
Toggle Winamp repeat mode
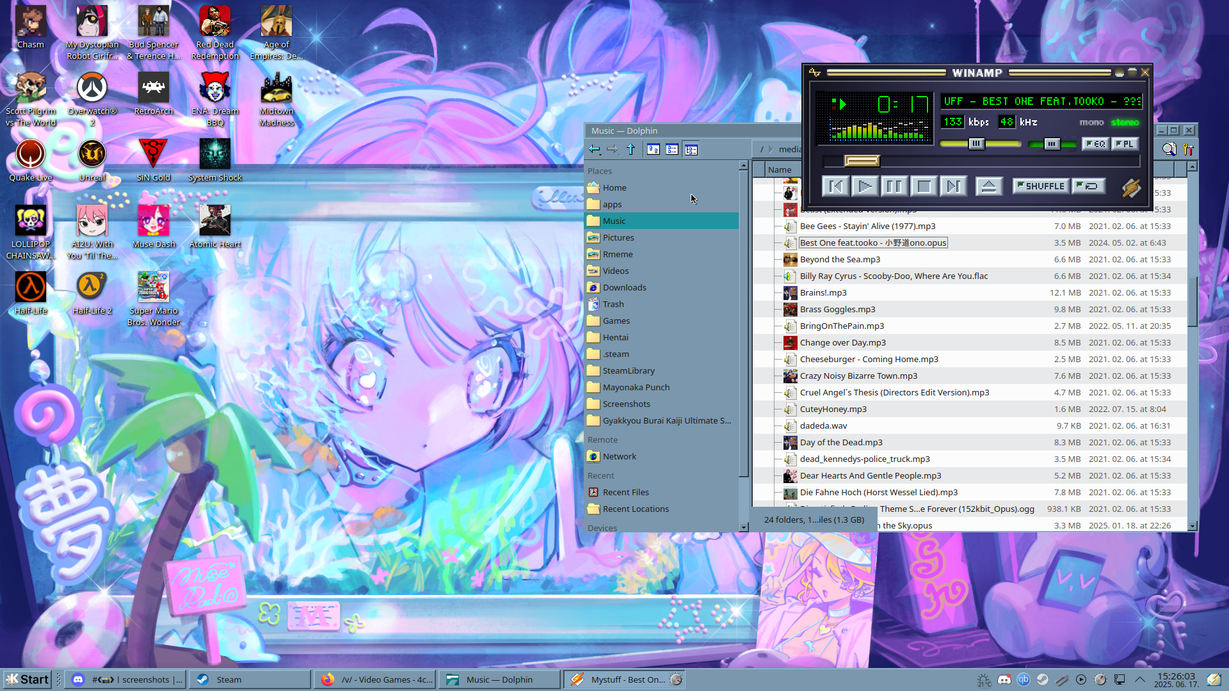pos(1089,186)
